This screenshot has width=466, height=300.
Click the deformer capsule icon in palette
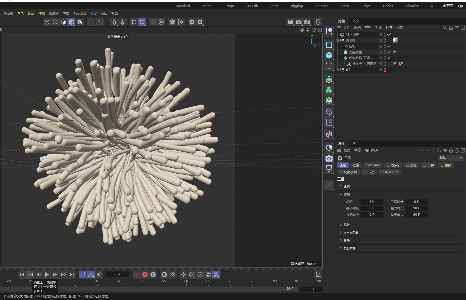329,112
